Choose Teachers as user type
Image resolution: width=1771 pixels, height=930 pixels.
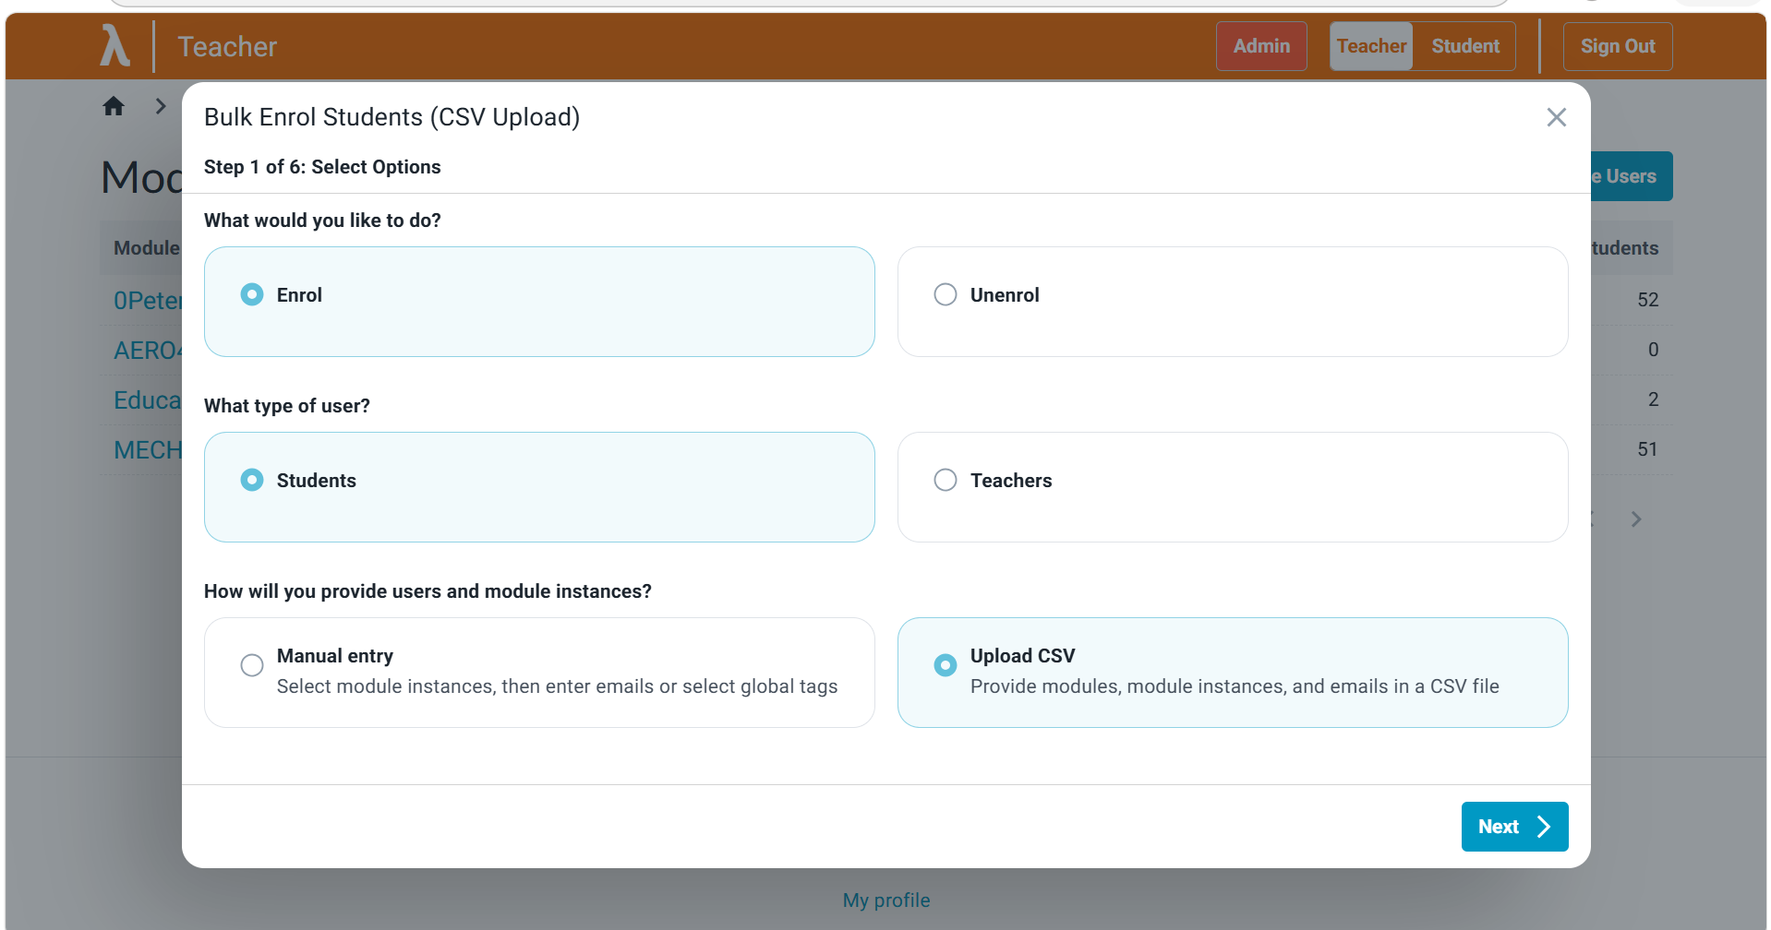(x=1233, y=487)
